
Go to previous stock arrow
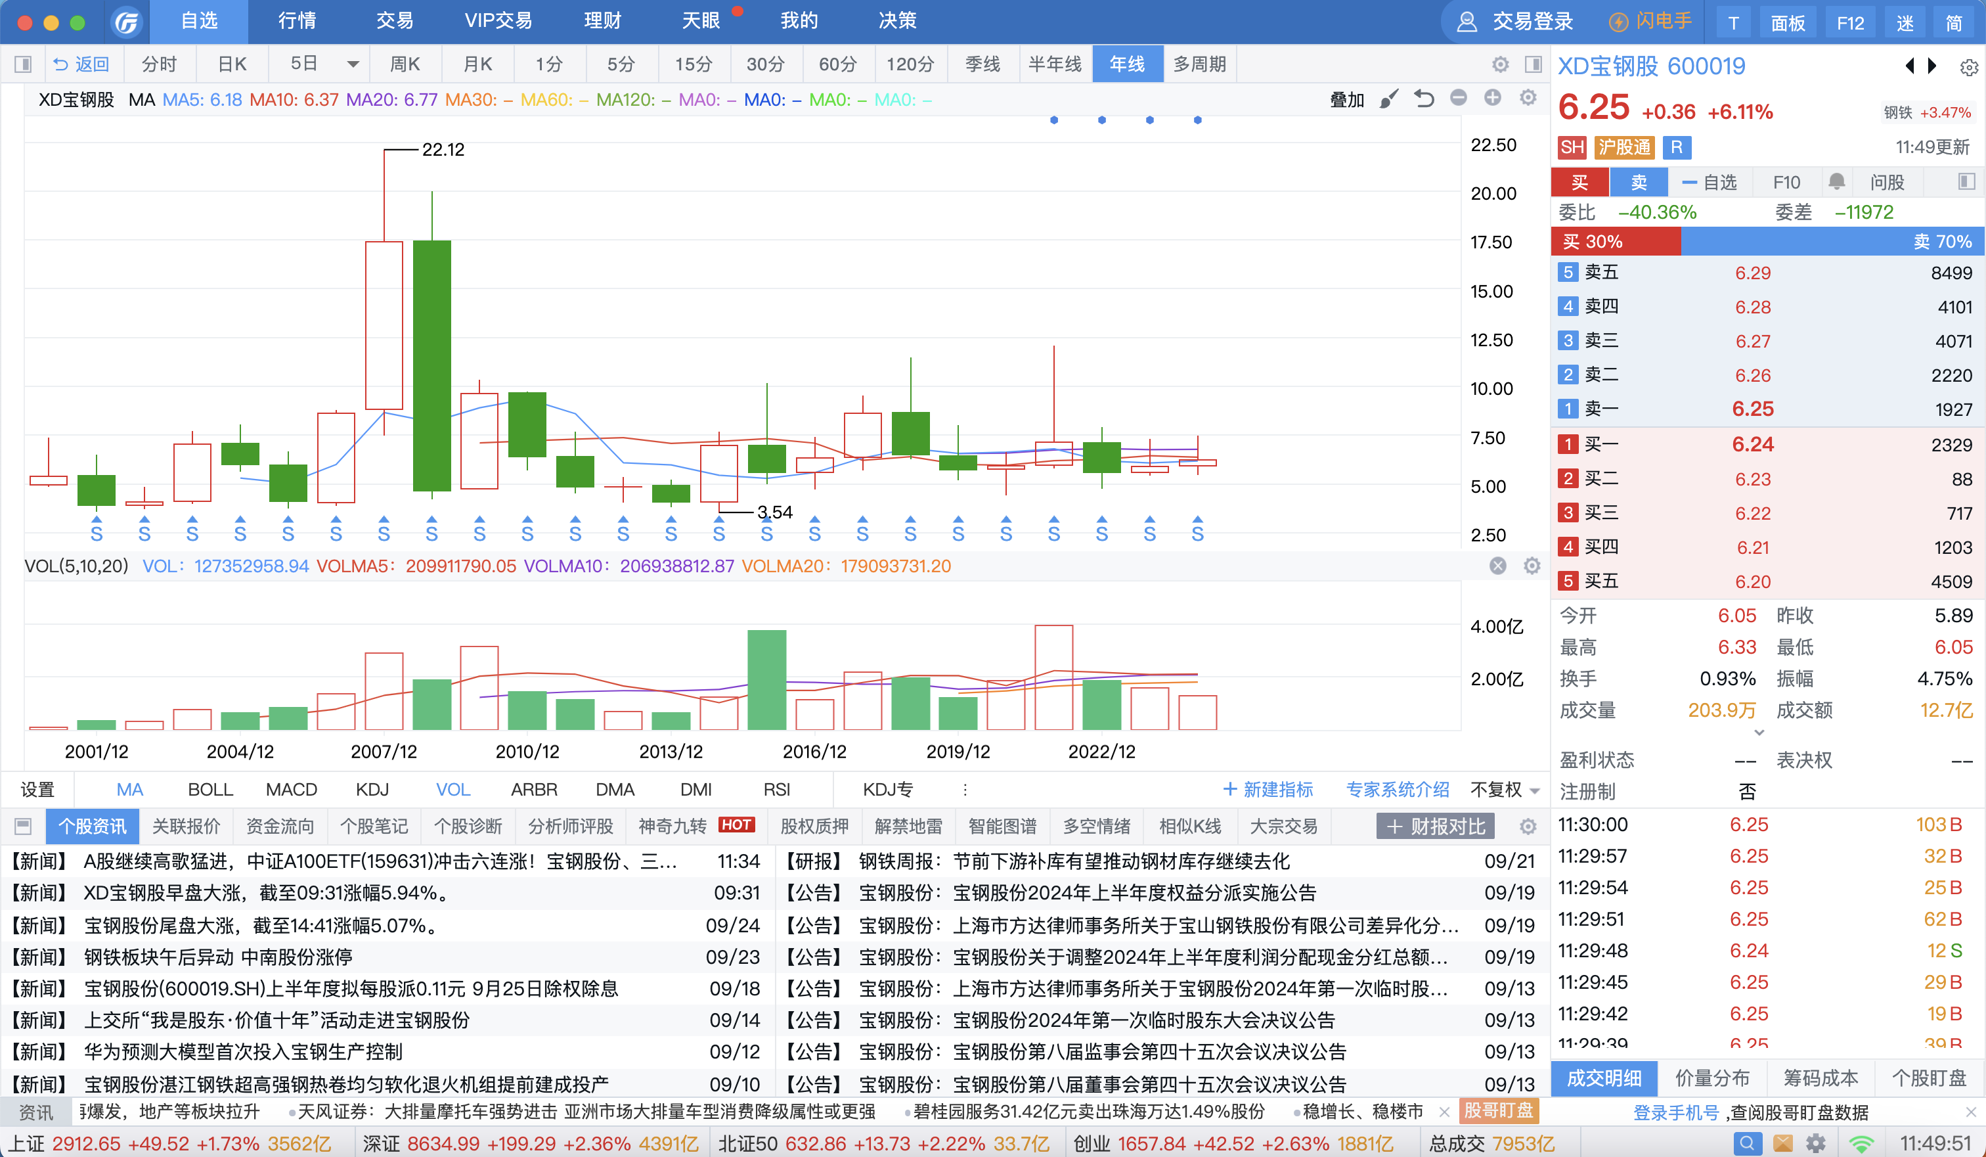(x=1909, y=66)
